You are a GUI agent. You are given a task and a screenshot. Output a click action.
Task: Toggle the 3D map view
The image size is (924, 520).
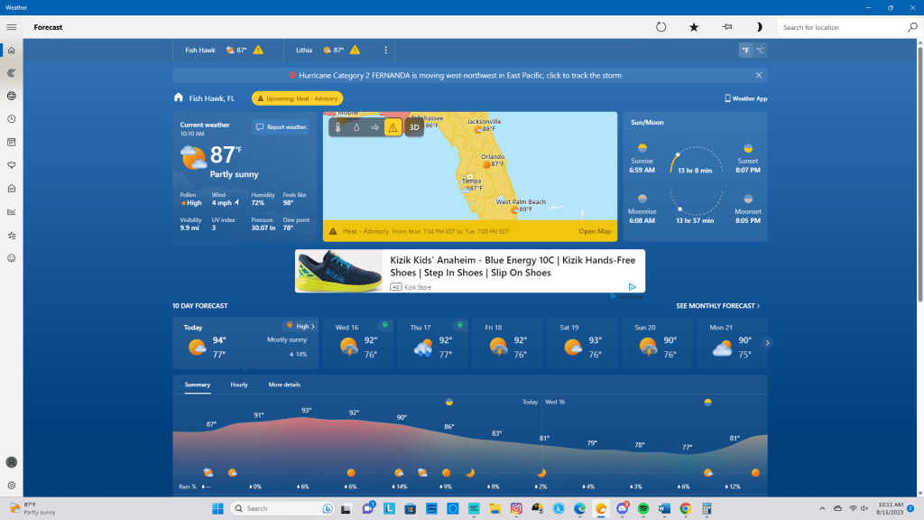[413, 127]
